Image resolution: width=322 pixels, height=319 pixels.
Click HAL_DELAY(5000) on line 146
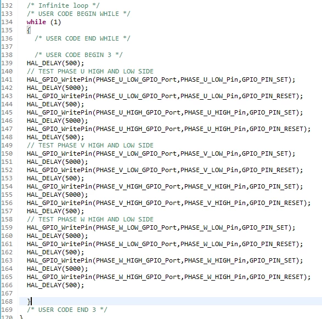tap(57, 121)
